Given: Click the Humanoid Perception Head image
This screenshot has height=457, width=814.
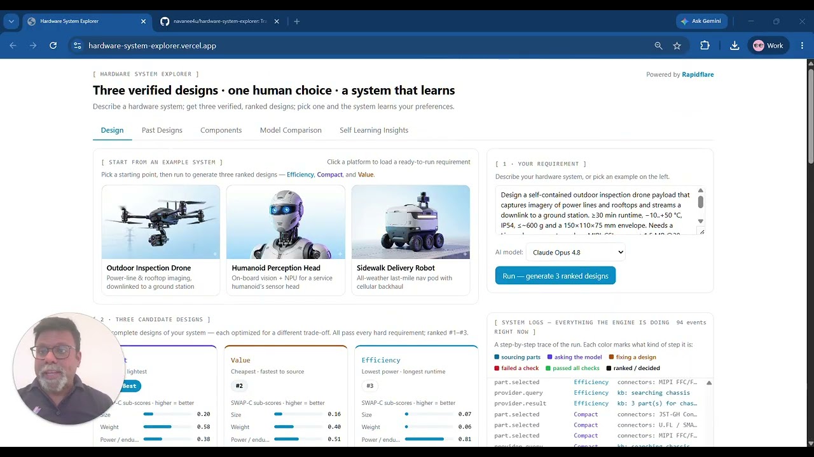Looking at the screenshot, I should click(x=286, y=222).
